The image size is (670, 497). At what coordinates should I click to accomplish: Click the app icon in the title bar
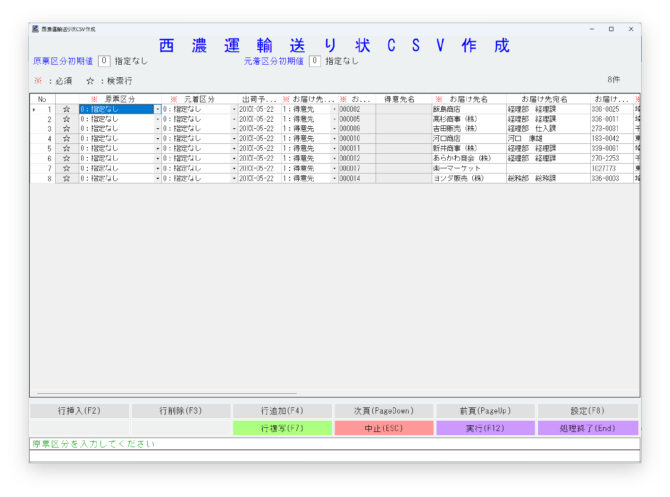[x=35, y=29]
